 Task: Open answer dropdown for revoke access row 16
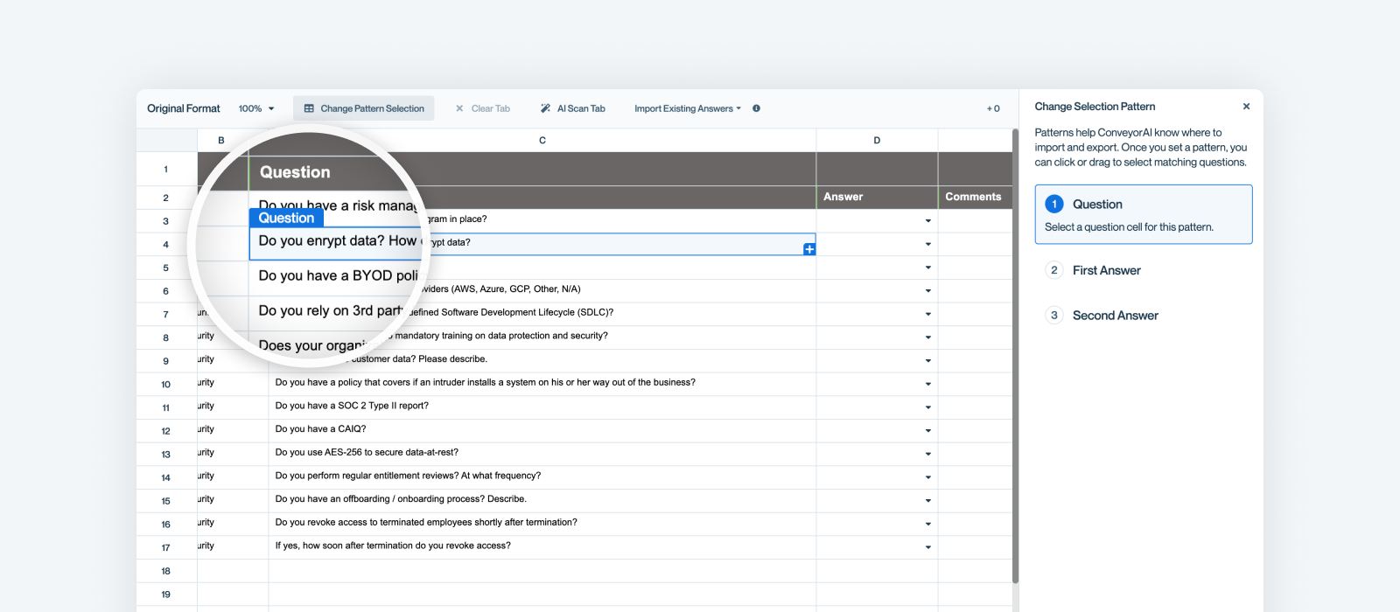point(928,524)
